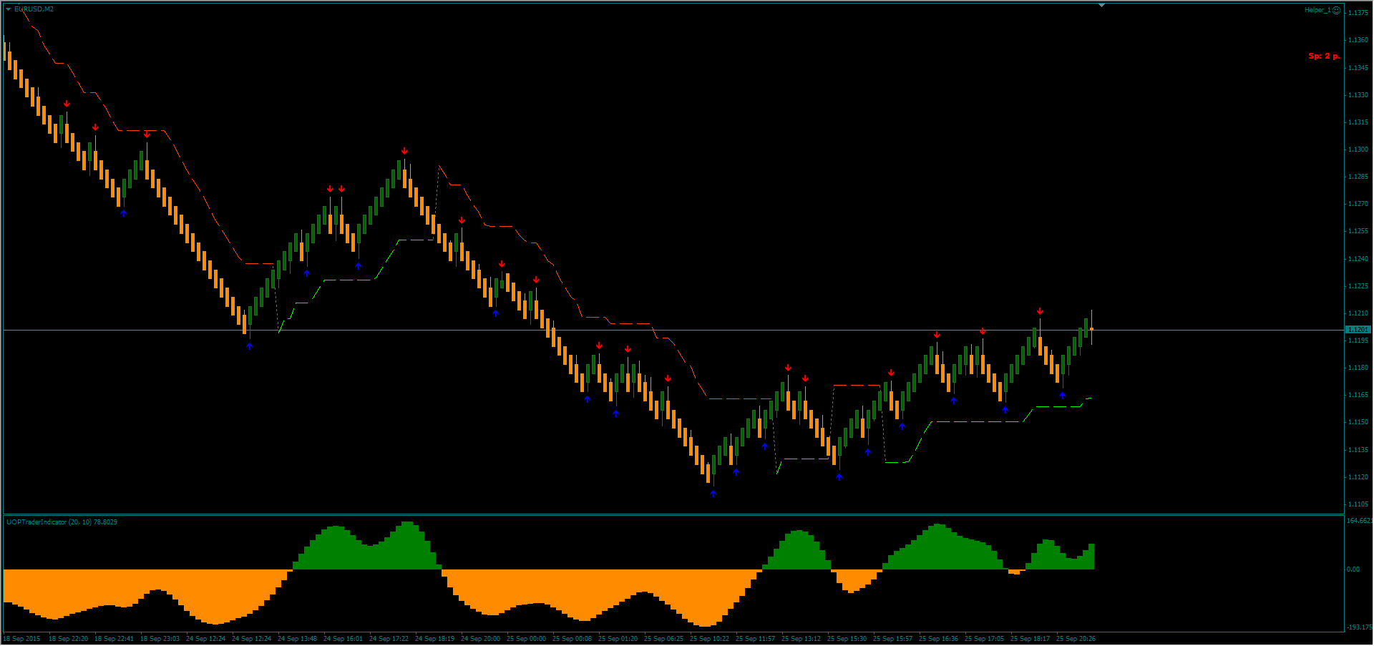Image resolution: width=1374 pixels, height=646 pixels.
Task: Click price scale value 1.1300
Action: point(1358,150)
